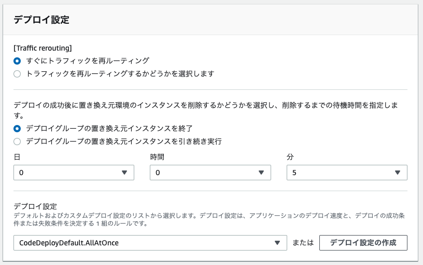423x265 pixels.
Task: Click the arrow icon in minutes selector
Action: (x=398, y=173)
